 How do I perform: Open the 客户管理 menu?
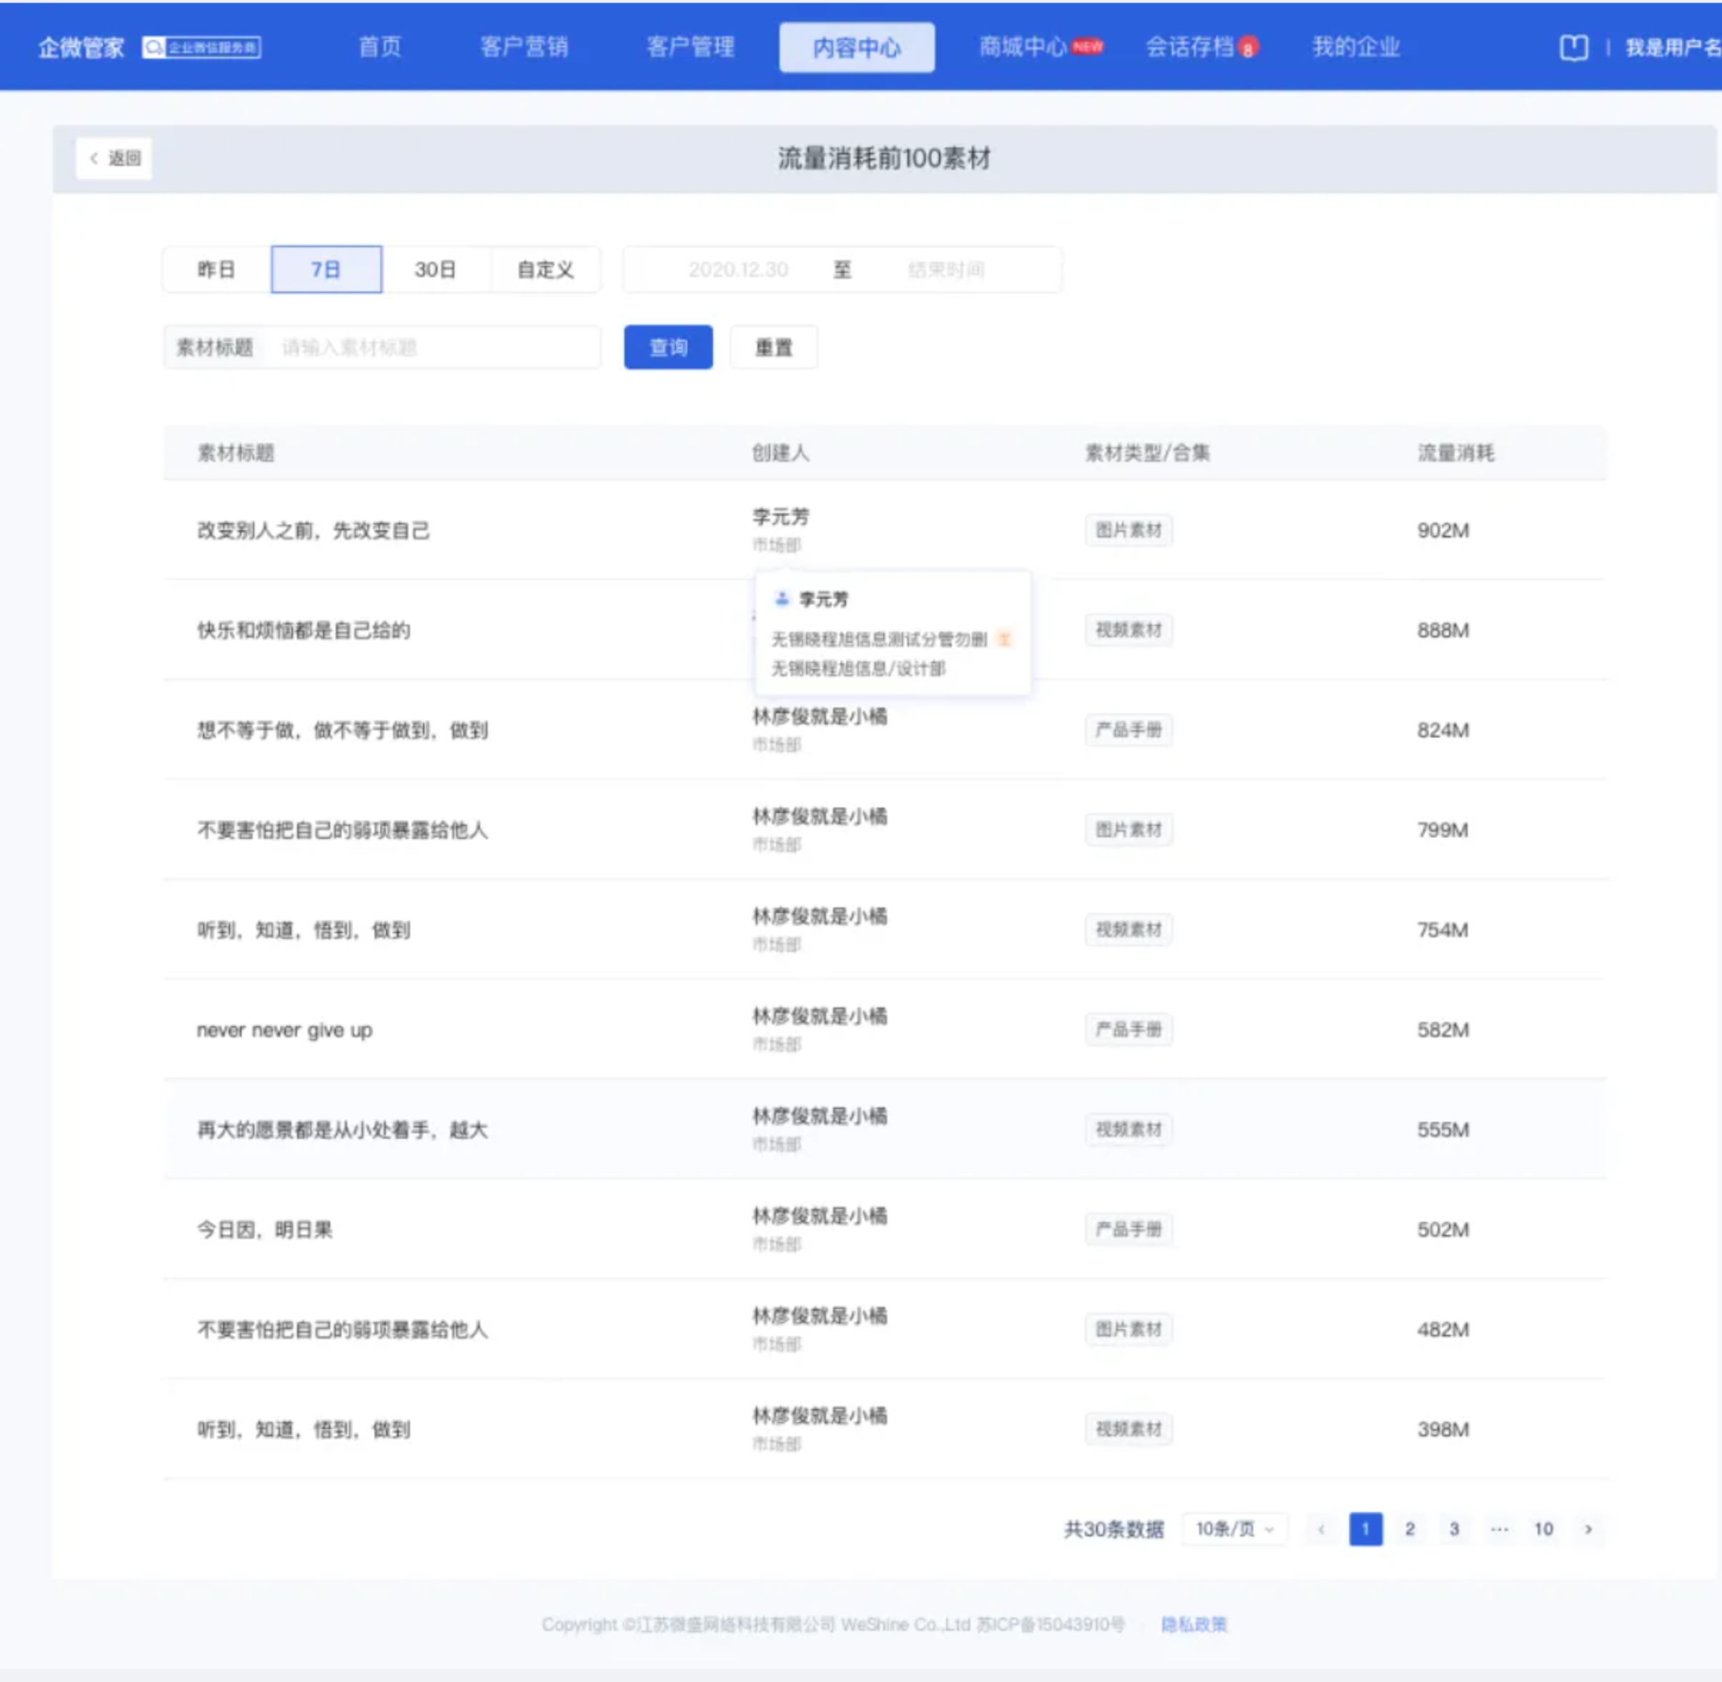(x=690, y=47)
